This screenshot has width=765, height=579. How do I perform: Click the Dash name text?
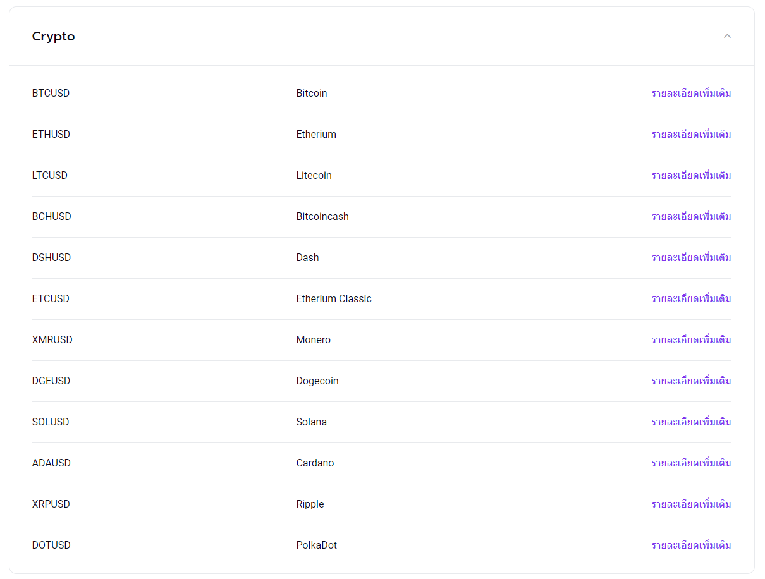pos(308,258)
